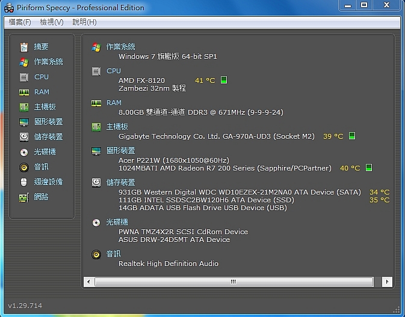The height and width of the screenshot is (317, 405).
Task: Click the CPU chip icon in sidebar
Action: point(24,77)
